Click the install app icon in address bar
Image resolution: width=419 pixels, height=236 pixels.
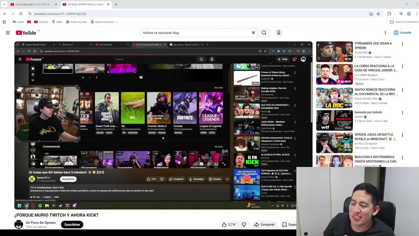coord(371,14)
